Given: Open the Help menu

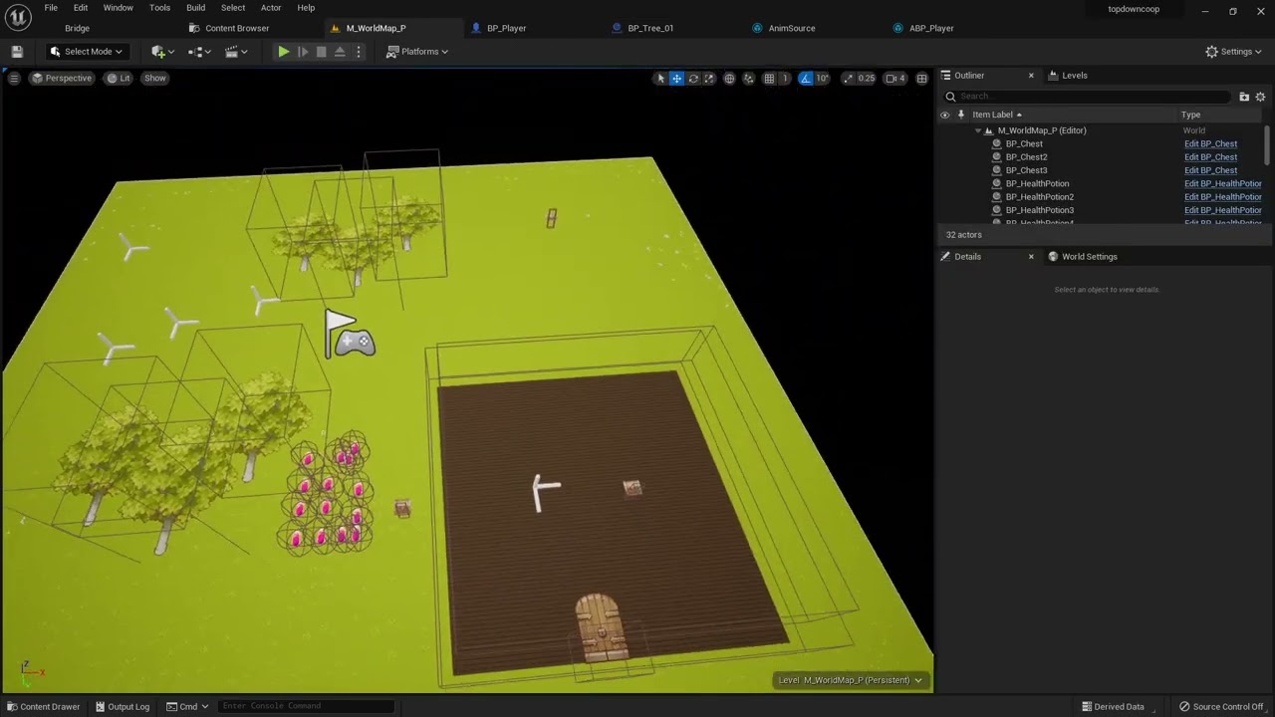Looking at the screenshot, I should 306,8.
